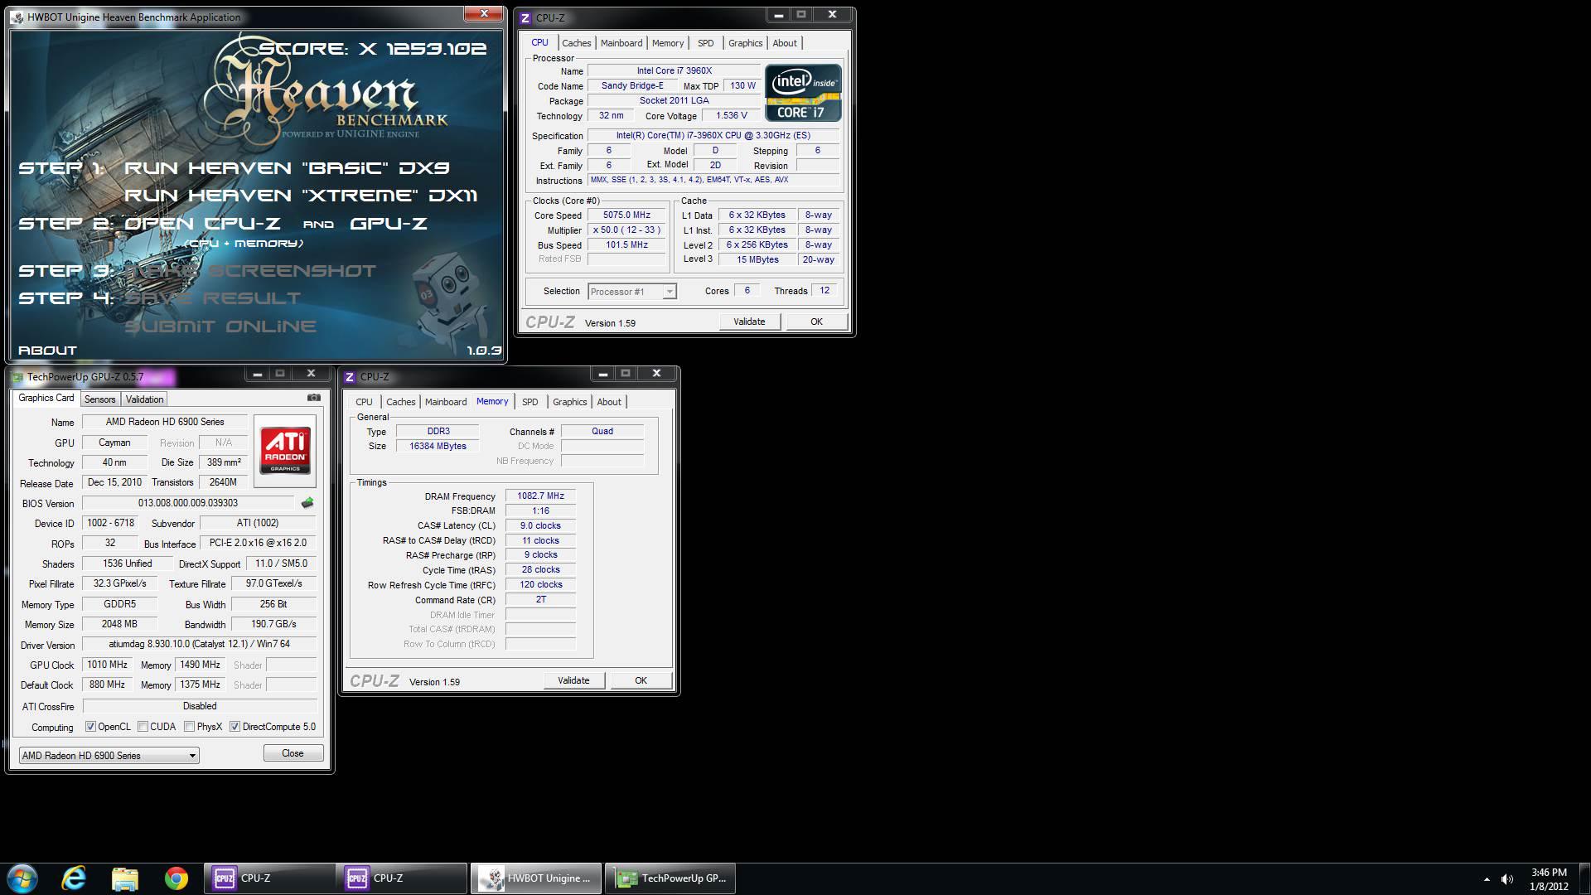The height and width of the screenshot is (895, 1591).
Task: Switch to TechPowerUp GPU-Z taskbar button
Action: pyautogui.click(x=670, y=878)
